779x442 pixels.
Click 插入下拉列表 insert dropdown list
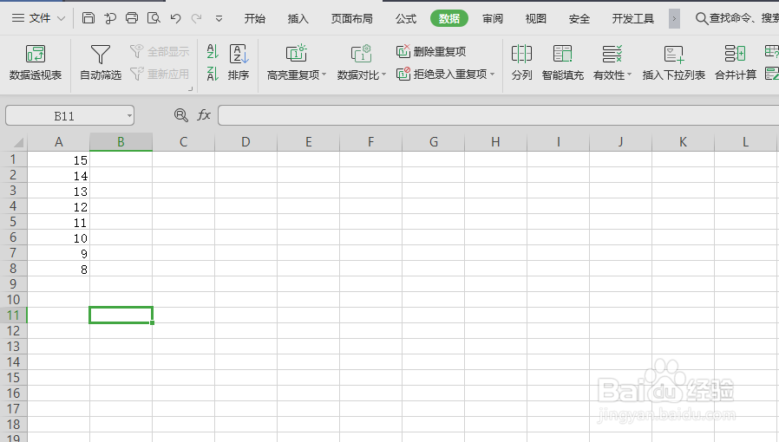674,62
